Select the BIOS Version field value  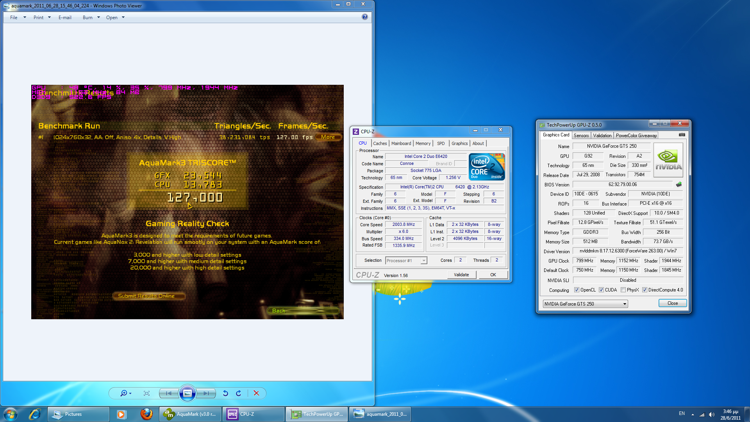click(623, 184)
